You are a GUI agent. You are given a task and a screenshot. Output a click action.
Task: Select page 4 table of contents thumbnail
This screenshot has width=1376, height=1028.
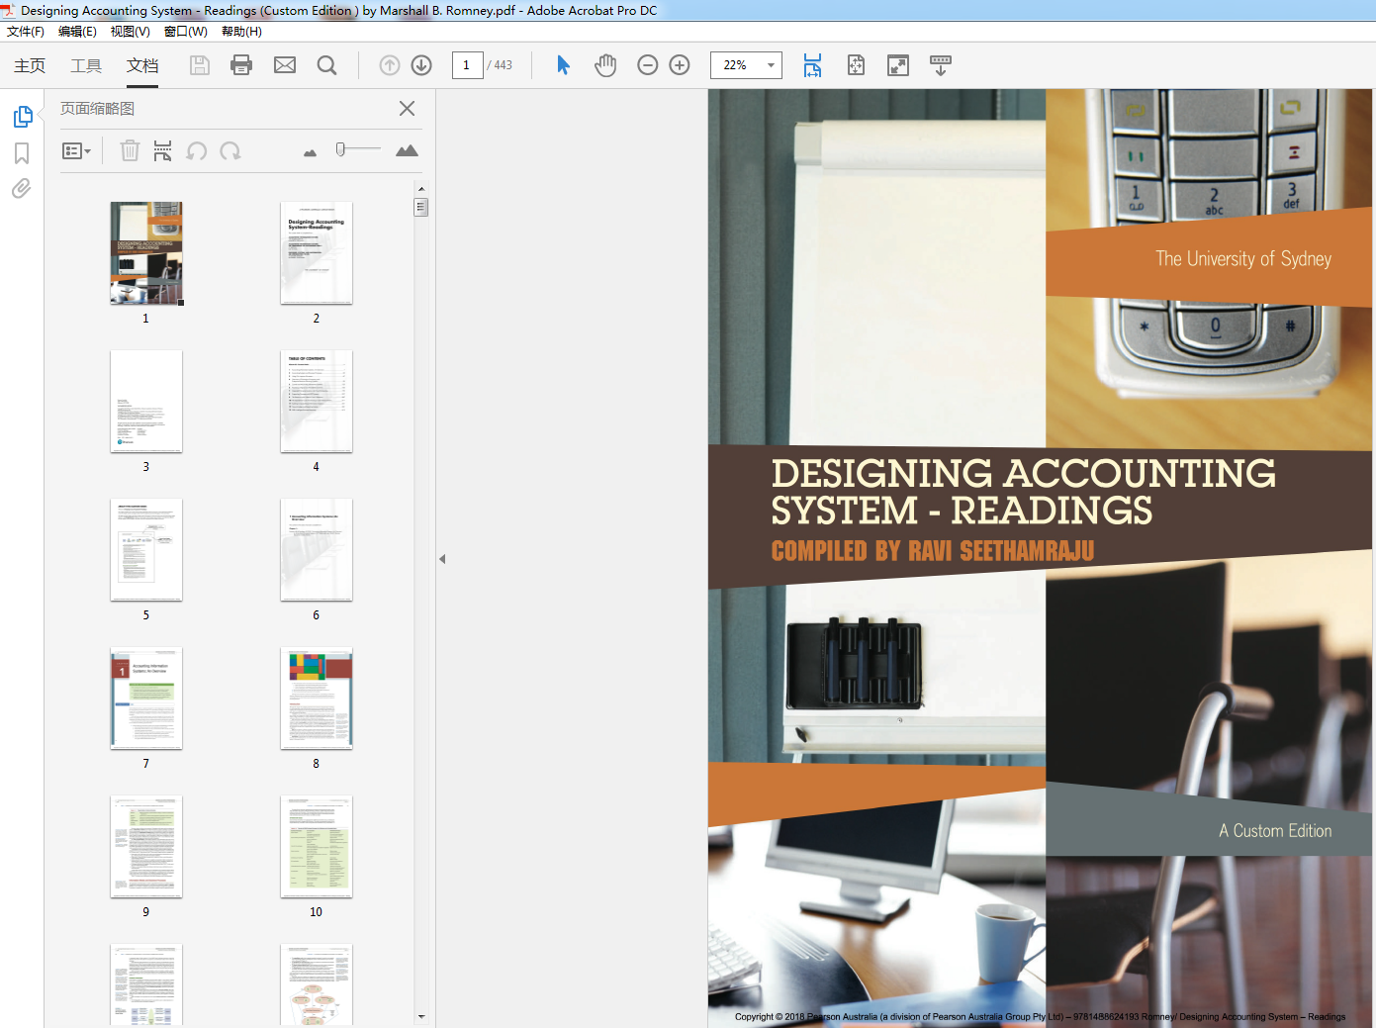point(317,402)
